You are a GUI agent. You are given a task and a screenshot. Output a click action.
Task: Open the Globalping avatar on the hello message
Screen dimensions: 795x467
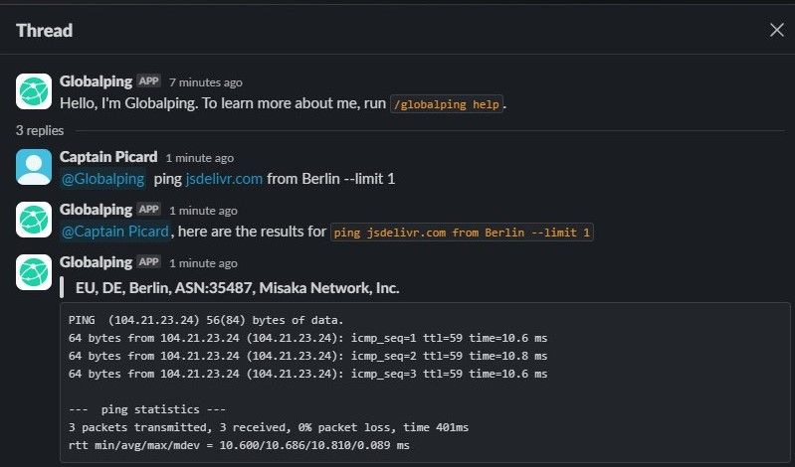[x=34, y=91]
